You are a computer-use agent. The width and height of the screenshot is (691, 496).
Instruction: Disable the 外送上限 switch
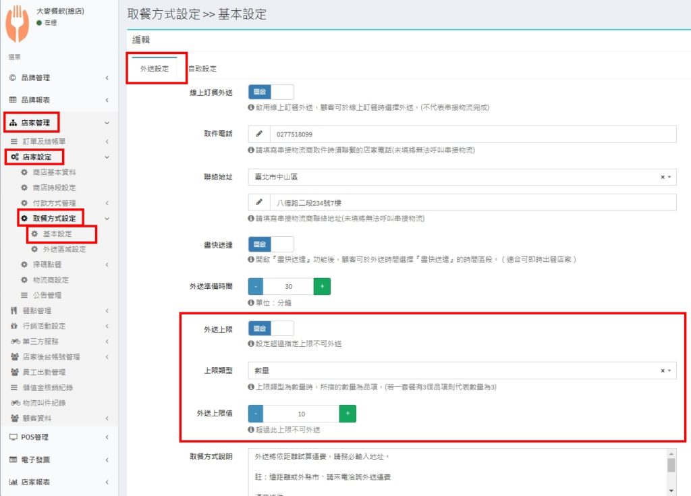[271, 329]
